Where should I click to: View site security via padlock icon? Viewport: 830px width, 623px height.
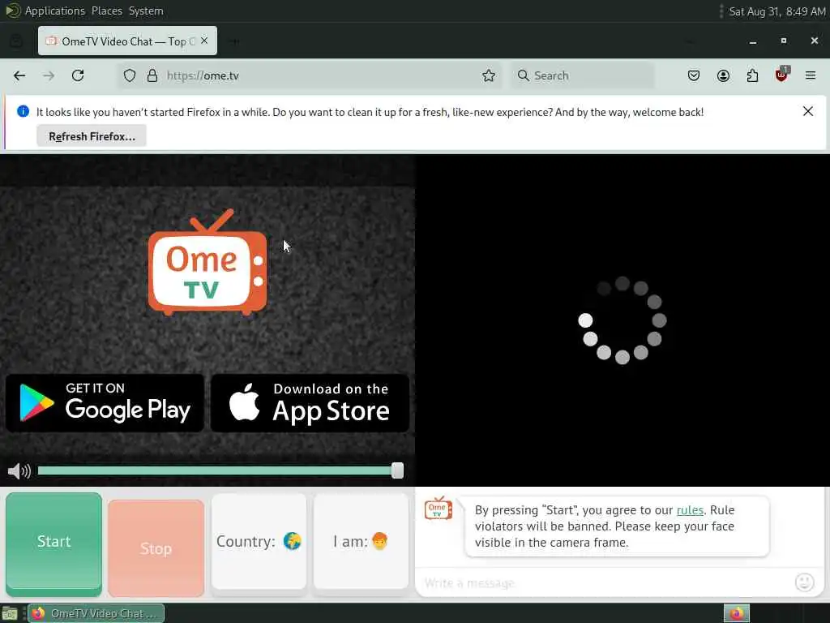[152, 75]
